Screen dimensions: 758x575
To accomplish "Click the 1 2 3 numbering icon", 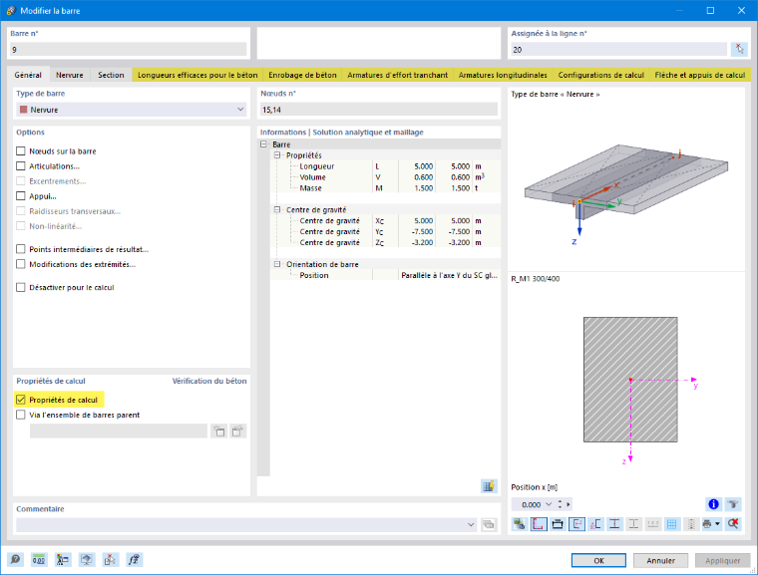I will click(x=652, y=524).
